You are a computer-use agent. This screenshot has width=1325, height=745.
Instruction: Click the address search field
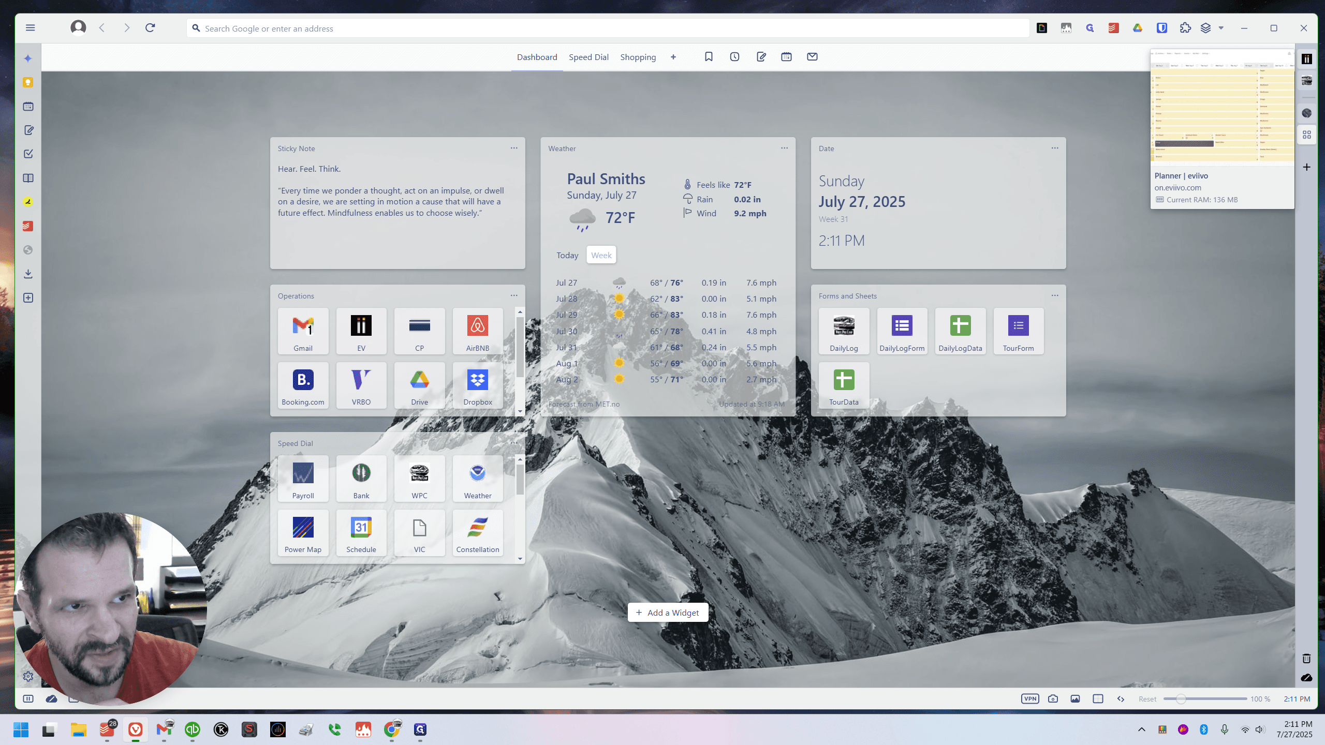(608, 28)
